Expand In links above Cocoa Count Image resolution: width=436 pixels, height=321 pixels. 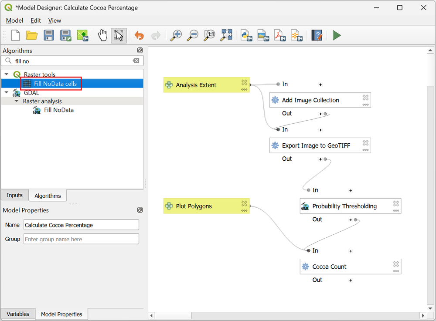(x=351, y=251)
